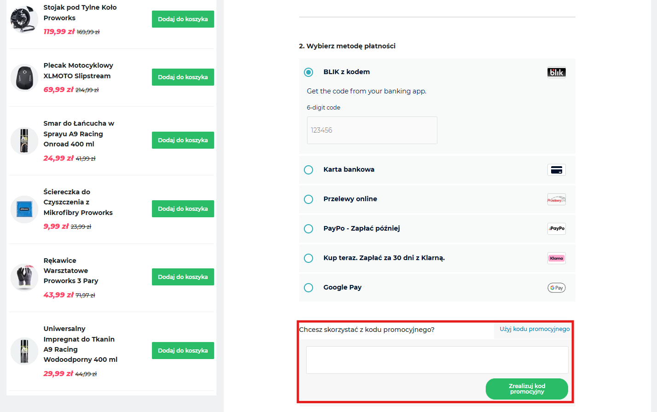Select Klarna pay in 30 days option
Screen dimensions: 657x412
coord(308,258)
